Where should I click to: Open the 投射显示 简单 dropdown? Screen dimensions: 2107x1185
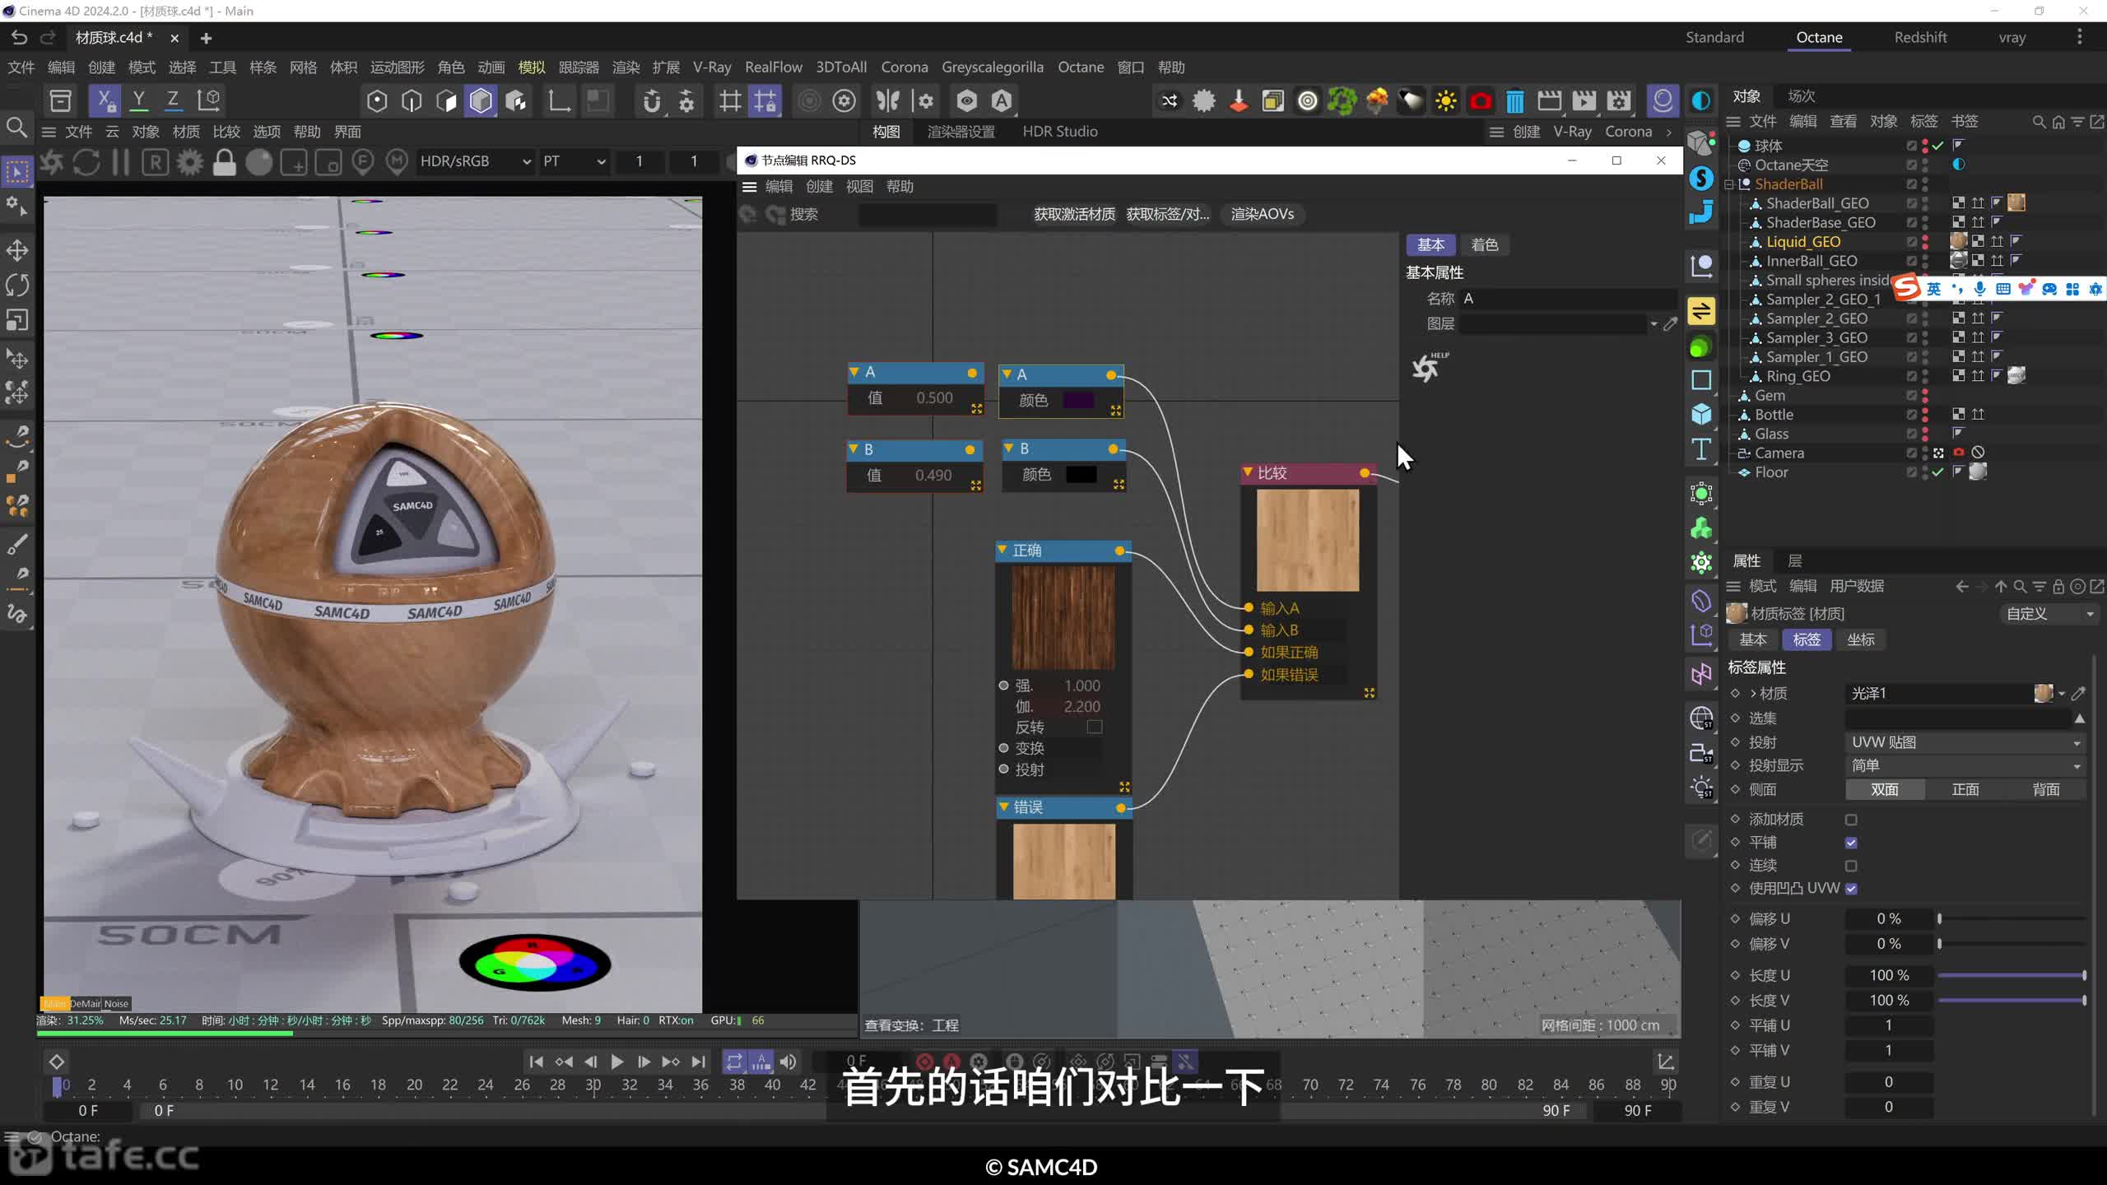(1965, 765)
